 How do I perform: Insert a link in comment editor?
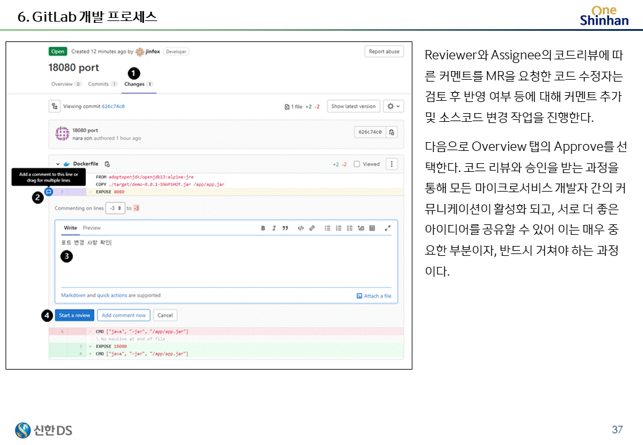[312, 228]
